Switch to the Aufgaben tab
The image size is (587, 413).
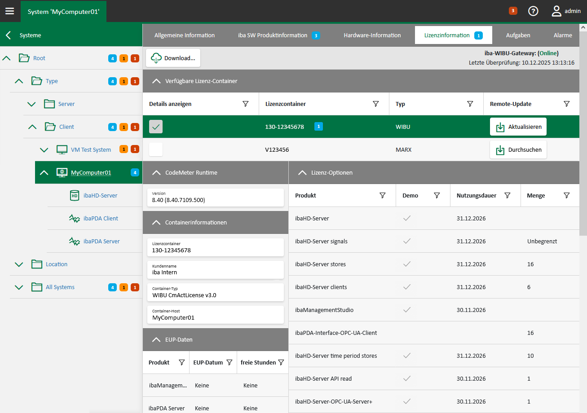(518, 35)
